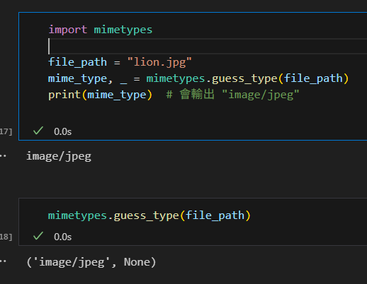367x284 pixels.
Task: Click the file_path variable on its assignment line
Action: [x=78, y=62]
